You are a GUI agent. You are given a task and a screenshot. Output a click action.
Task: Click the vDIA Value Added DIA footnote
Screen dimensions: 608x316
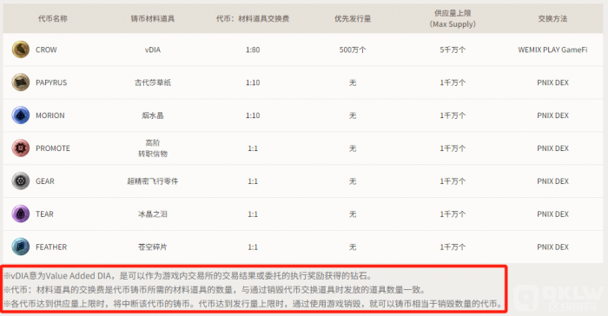click(x=188, y=276)
